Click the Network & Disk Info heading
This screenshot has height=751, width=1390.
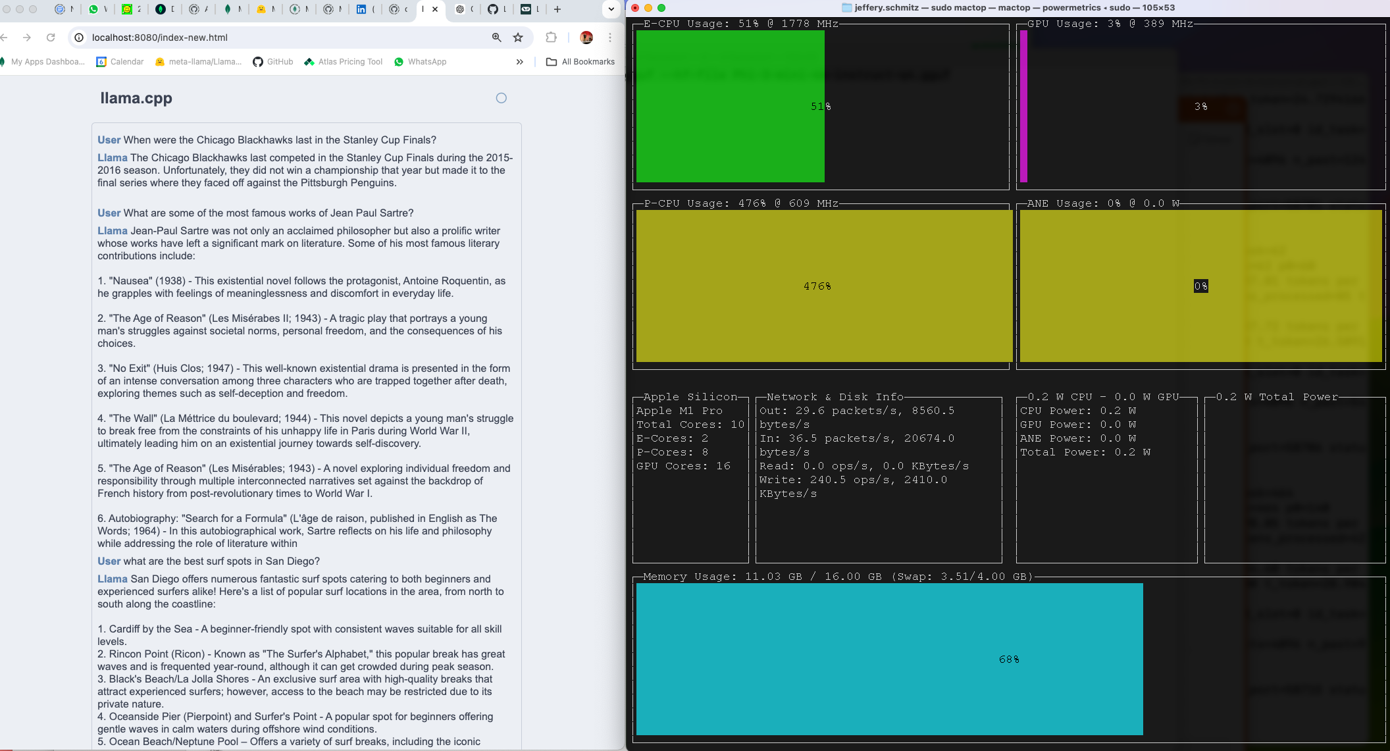[x=835, y=397]
